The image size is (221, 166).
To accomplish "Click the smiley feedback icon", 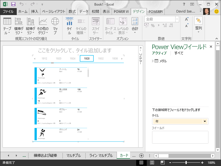I will (x=216, y=11).
